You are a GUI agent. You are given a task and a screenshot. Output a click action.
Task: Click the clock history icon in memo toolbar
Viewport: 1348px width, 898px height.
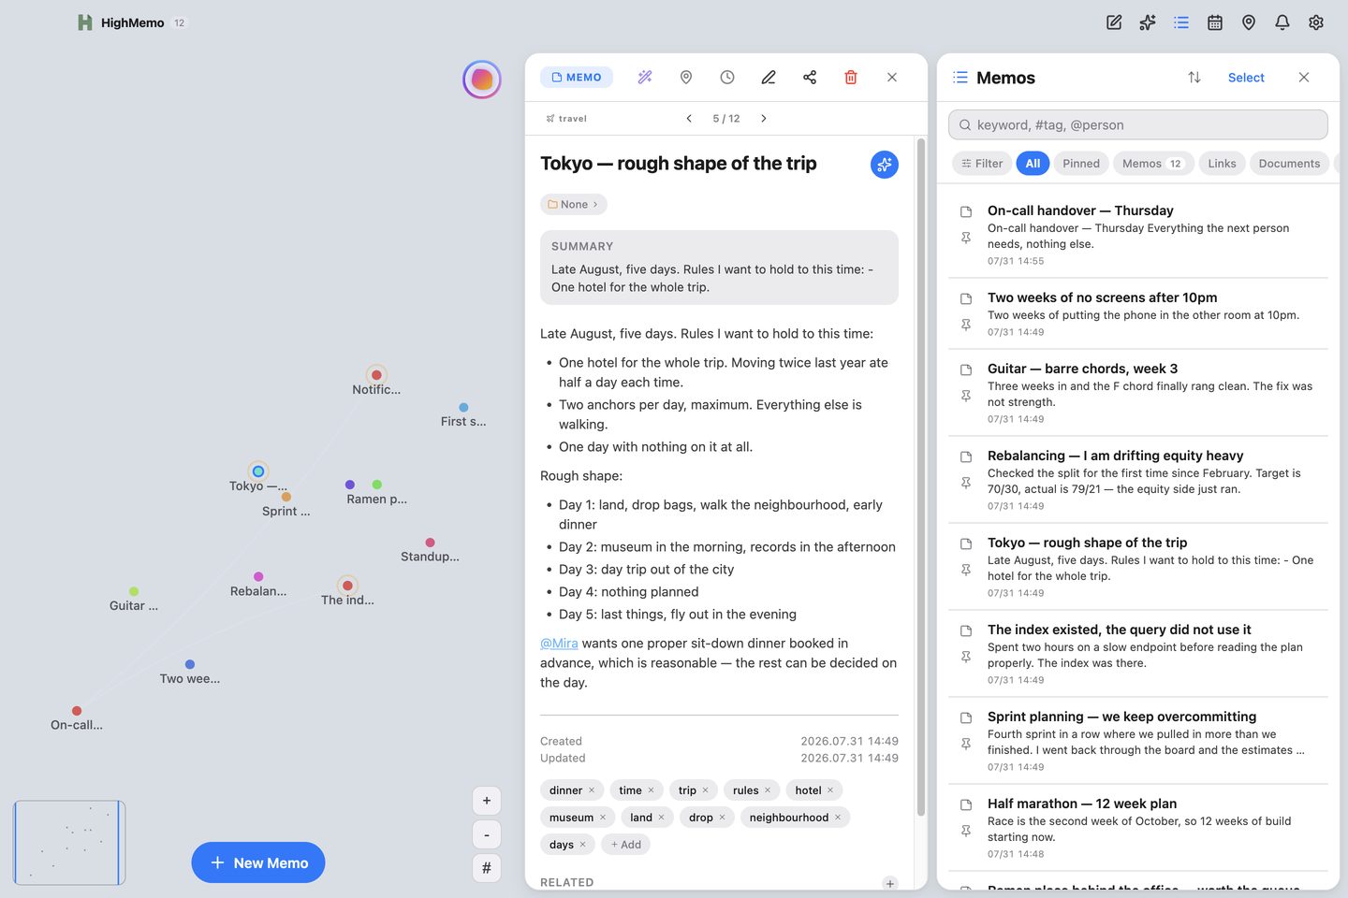[727, 78]
